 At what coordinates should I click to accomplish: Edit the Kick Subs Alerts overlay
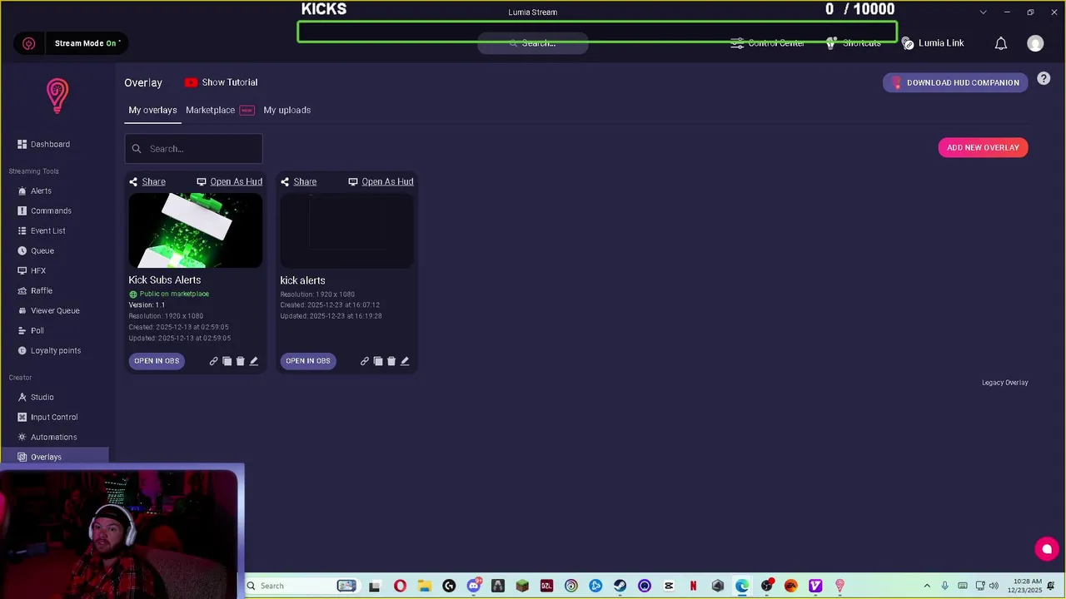pyautogui.click(x=254, y=361)
